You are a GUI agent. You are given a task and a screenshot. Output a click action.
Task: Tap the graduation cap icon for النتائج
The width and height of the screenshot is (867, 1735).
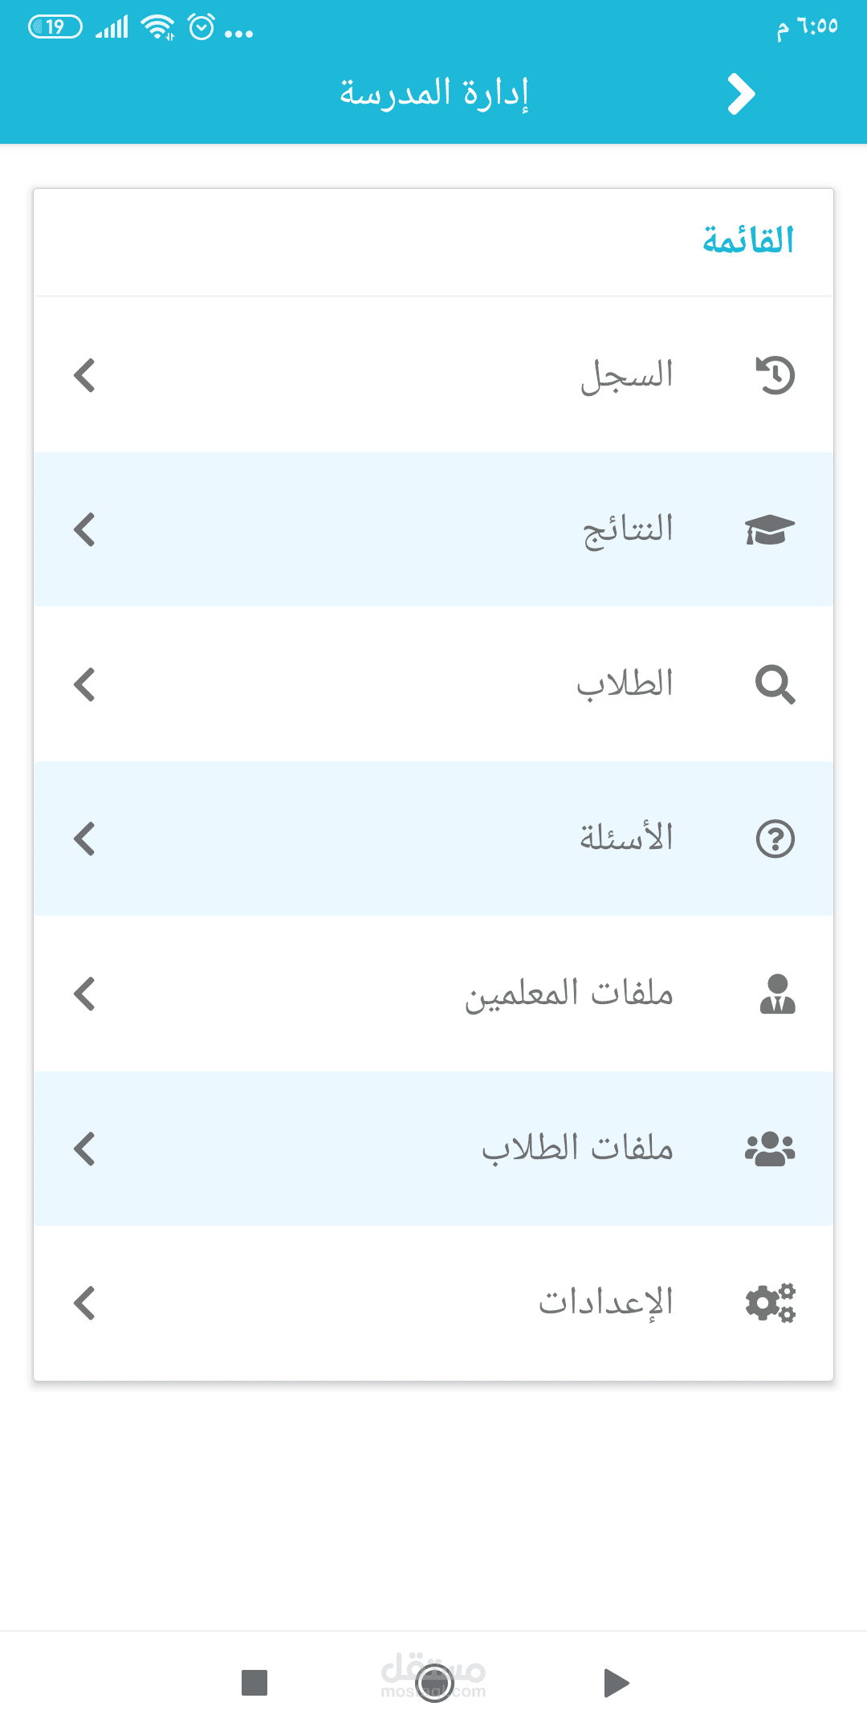[x=770, y=530]
